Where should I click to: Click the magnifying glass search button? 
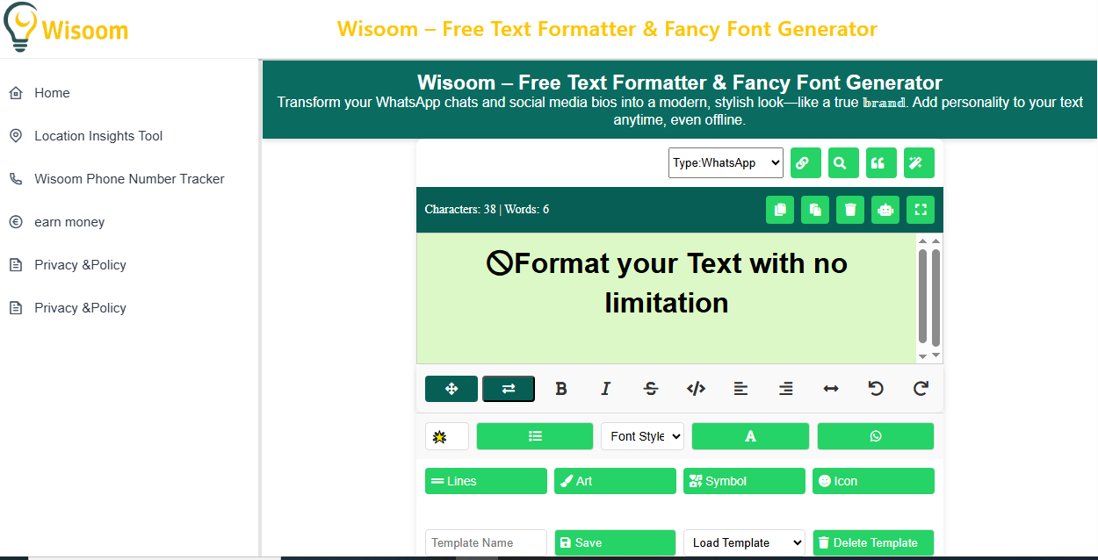tap(843, 162)
